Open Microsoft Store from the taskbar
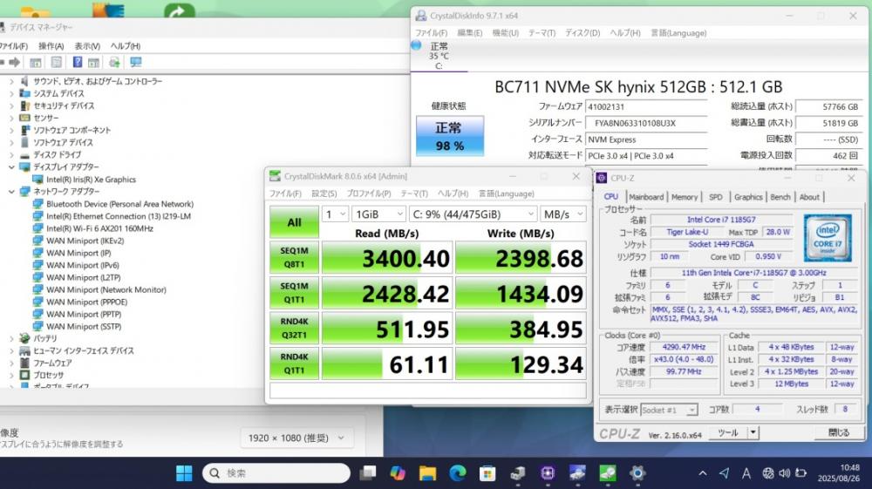This screenshot has width=872, height=489. pos(487,473)
